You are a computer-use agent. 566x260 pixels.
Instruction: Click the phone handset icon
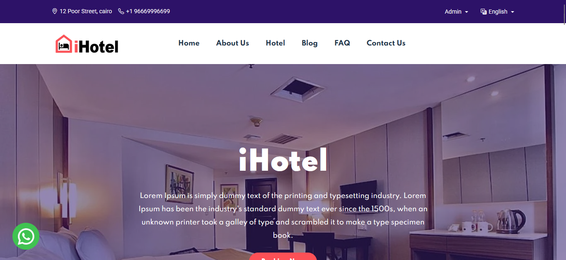click(x=121, y=11)
